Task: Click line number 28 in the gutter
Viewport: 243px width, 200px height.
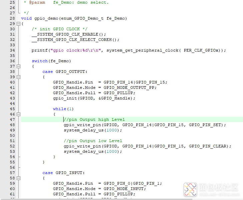Action: 12,18
